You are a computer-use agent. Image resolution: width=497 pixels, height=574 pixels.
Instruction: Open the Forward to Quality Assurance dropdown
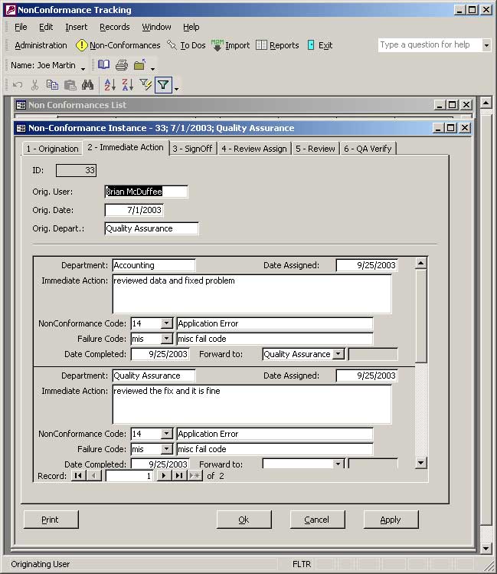pos(338,354)
